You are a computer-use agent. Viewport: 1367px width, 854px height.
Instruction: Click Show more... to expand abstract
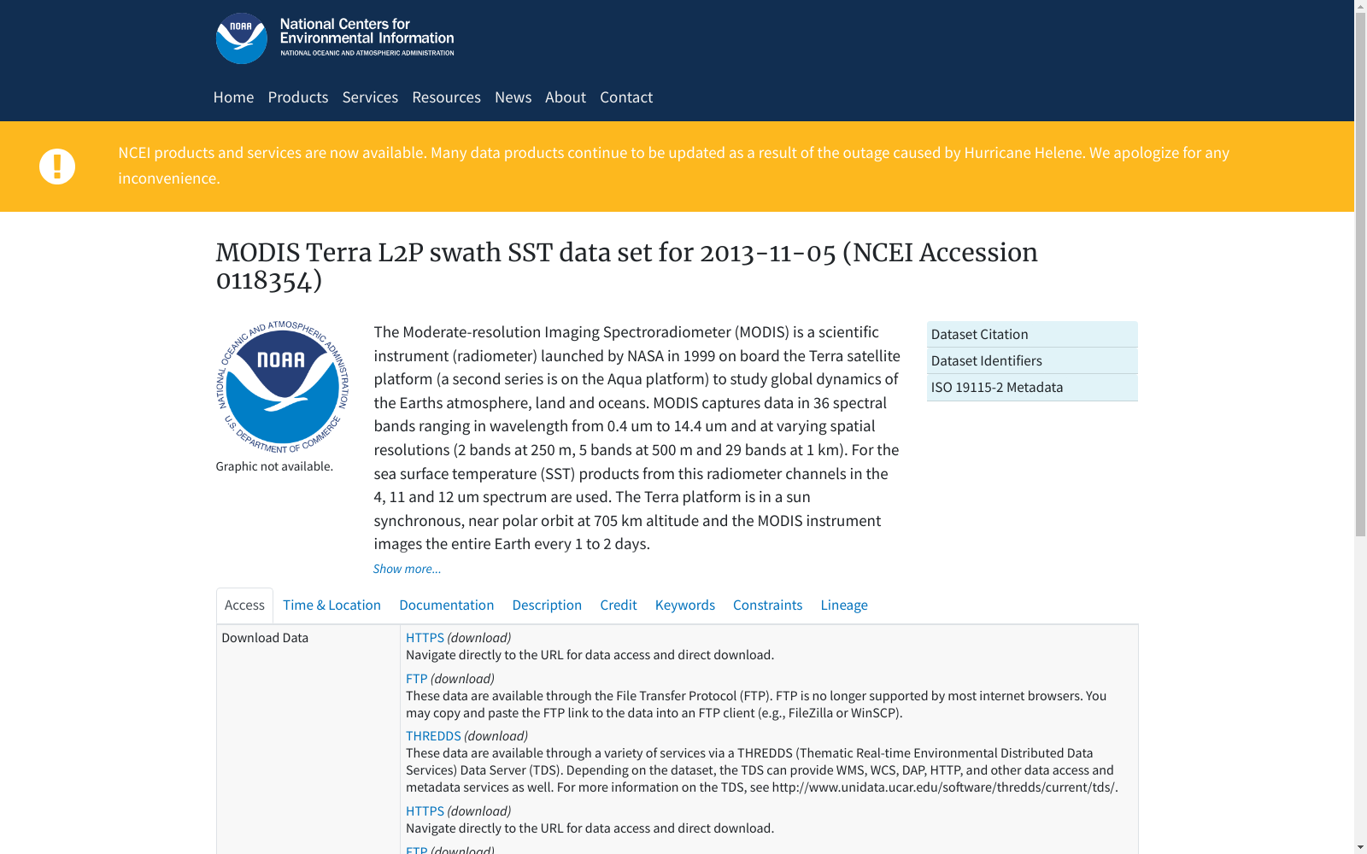click(x=407, y=569)
